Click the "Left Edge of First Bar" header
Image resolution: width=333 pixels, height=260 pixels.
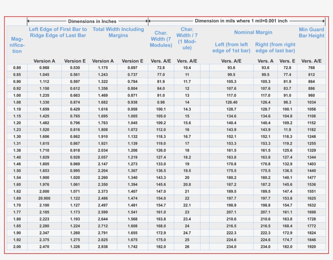[x=58, y=32]
